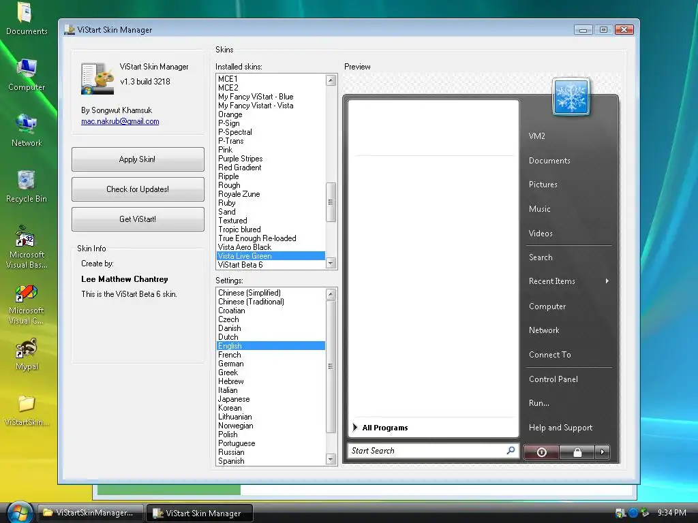This screenshot has height=523, width=698.
Task: Expand Recent Items submenu arrow
Action: point(607,281)
